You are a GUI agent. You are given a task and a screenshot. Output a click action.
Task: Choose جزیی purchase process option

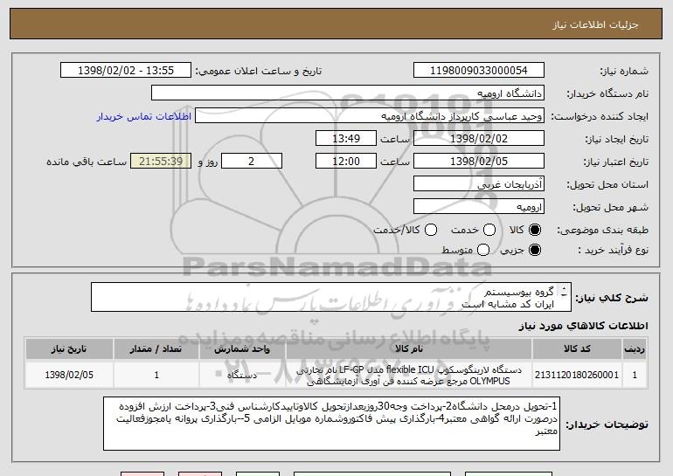(535, 250)
